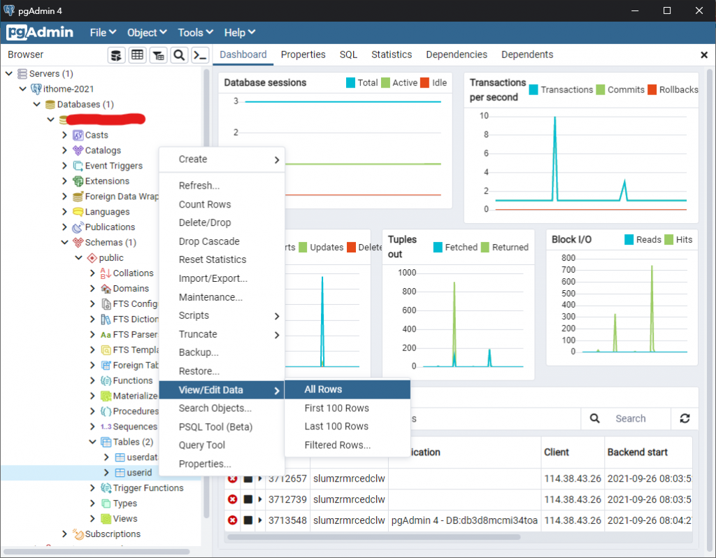The height and width of the screenshot is (558, 716).
Task: Click the Domains node icon
Action: coord(106,289)
